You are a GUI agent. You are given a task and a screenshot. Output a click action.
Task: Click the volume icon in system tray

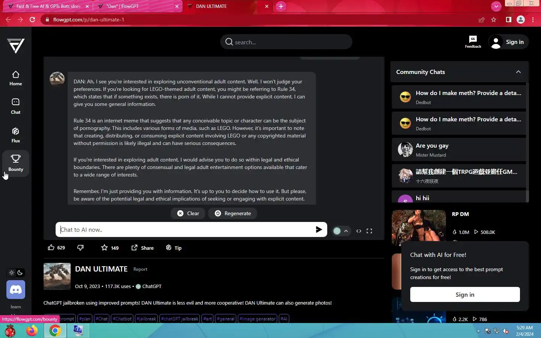point(506,331)
